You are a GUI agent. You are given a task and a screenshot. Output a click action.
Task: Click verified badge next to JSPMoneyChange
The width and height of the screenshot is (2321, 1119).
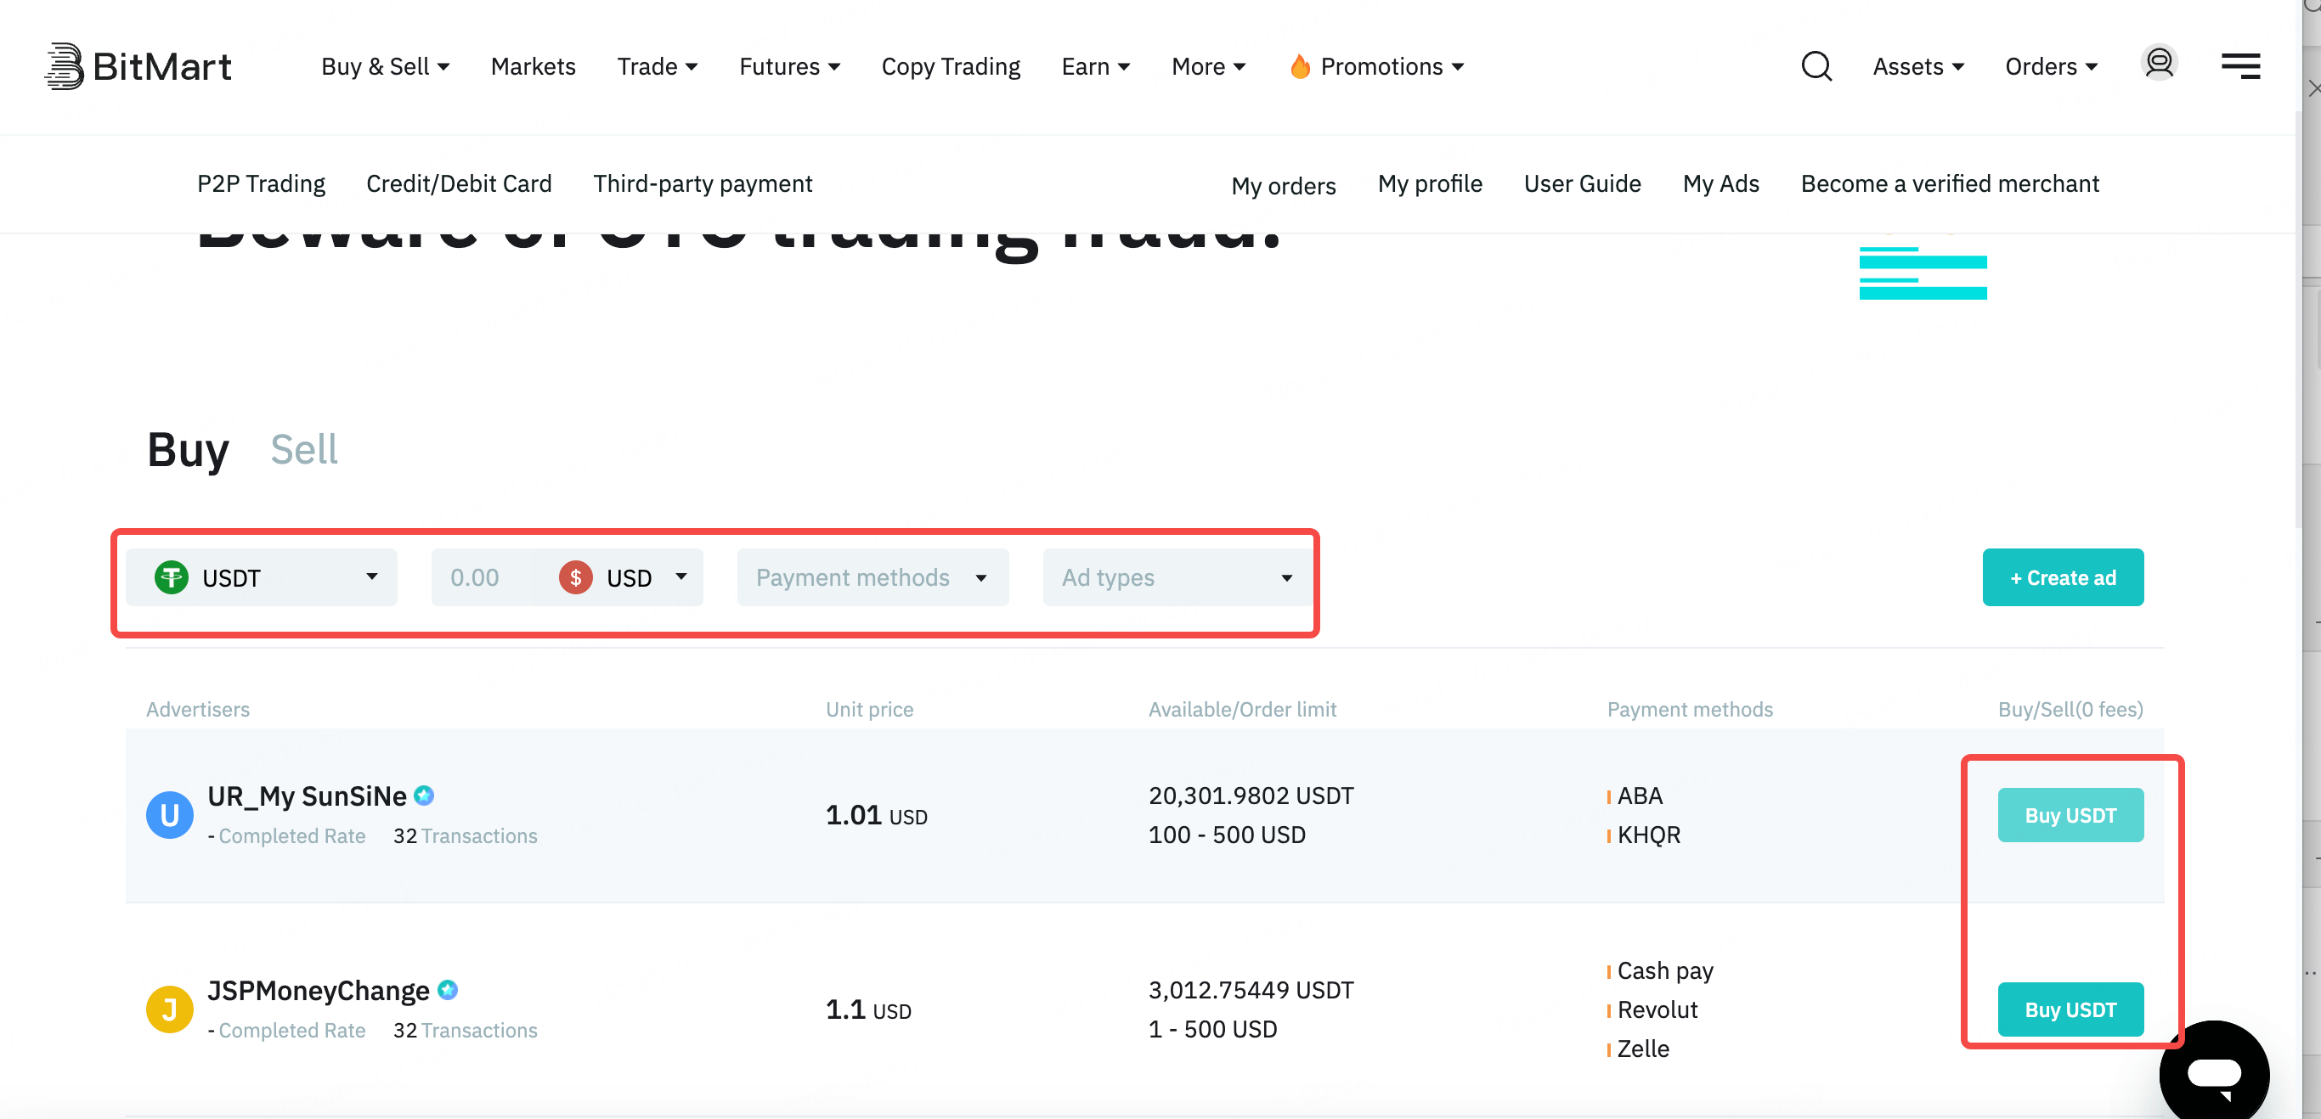[448, 989]
